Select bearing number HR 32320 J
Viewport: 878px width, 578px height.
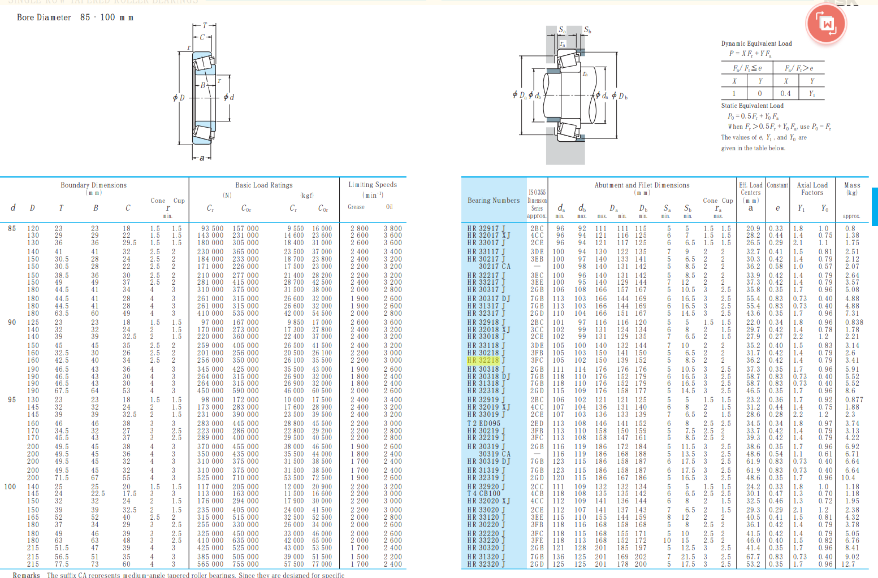click(x=486, y=564)
